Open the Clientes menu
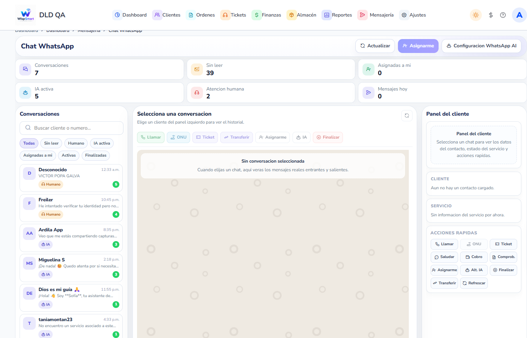The image size is (527, 338). pos(166,15)
